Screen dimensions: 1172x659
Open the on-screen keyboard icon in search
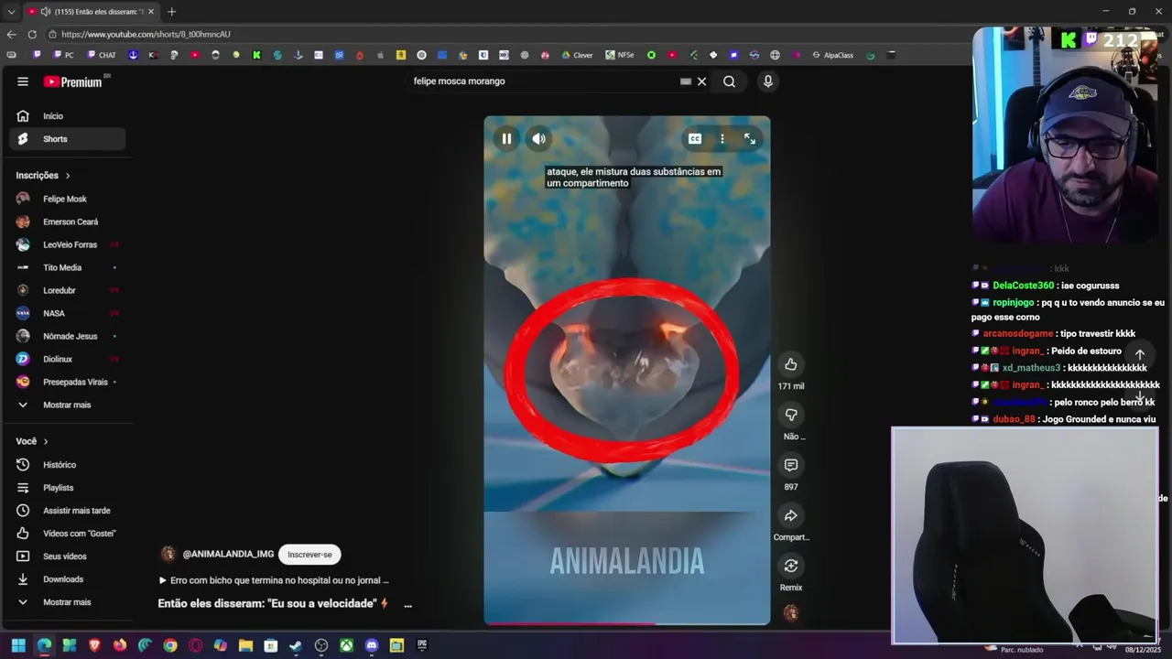pyautogui.click(x=686, y=81)
